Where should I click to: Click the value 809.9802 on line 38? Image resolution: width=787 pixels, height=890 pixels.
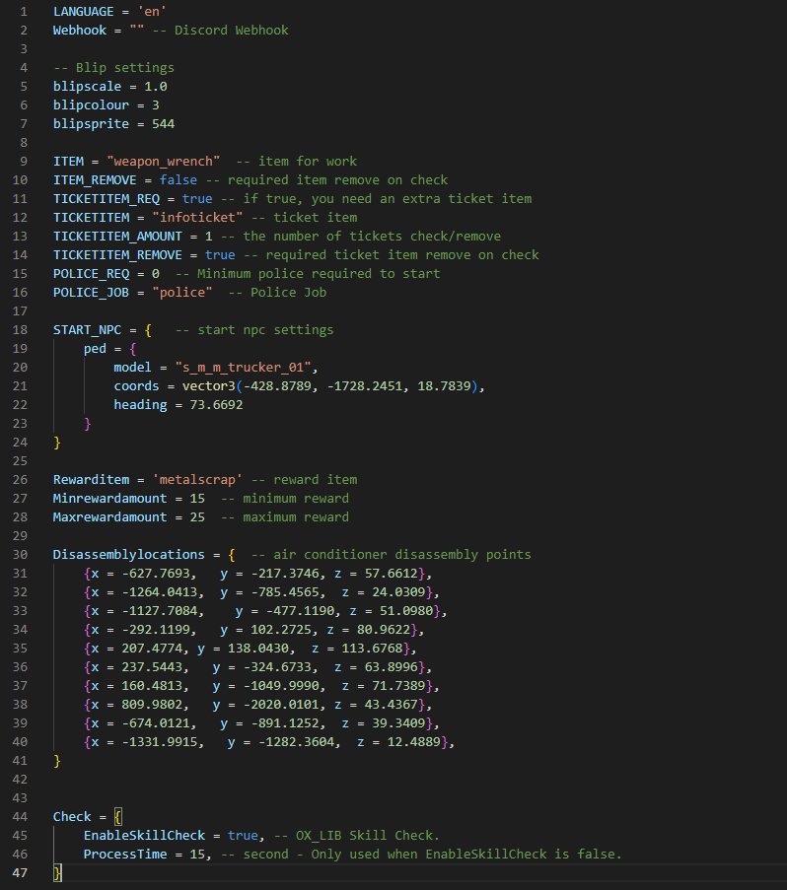[152, 705]
